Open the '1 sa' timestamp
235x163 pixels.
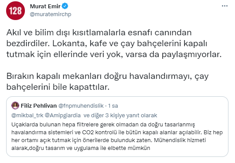click(x=113, y=106)
